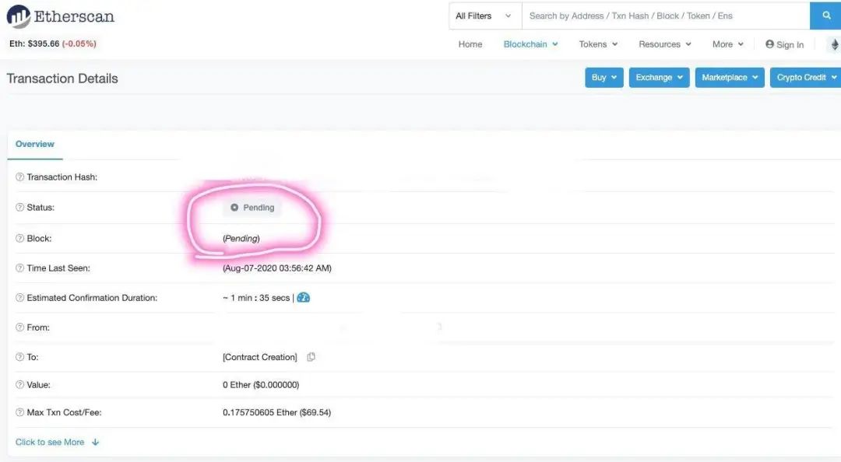Expand the Blockchain navigation menu
The image size is (841, 462).
click(x=530, y=44)
